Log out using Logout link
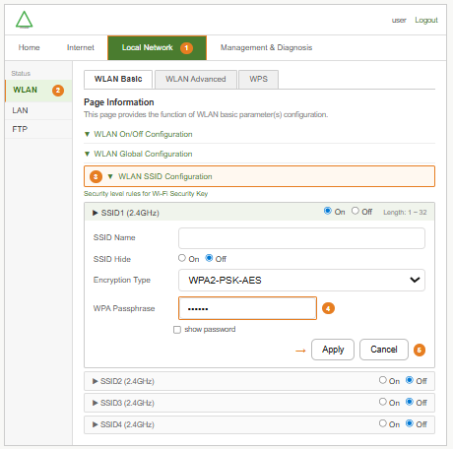The image size is (453, 449). pos(426,20)
